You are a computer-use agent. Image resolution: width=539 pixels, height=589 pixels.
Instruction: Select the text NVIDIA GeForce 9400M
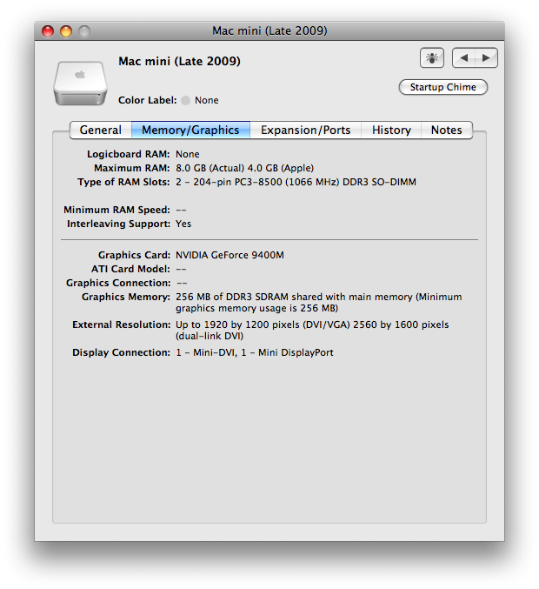230,255
